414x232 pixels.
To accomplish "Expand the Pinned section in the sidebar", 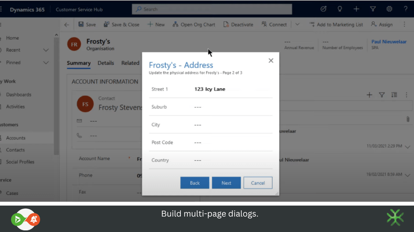I will 46,63.
